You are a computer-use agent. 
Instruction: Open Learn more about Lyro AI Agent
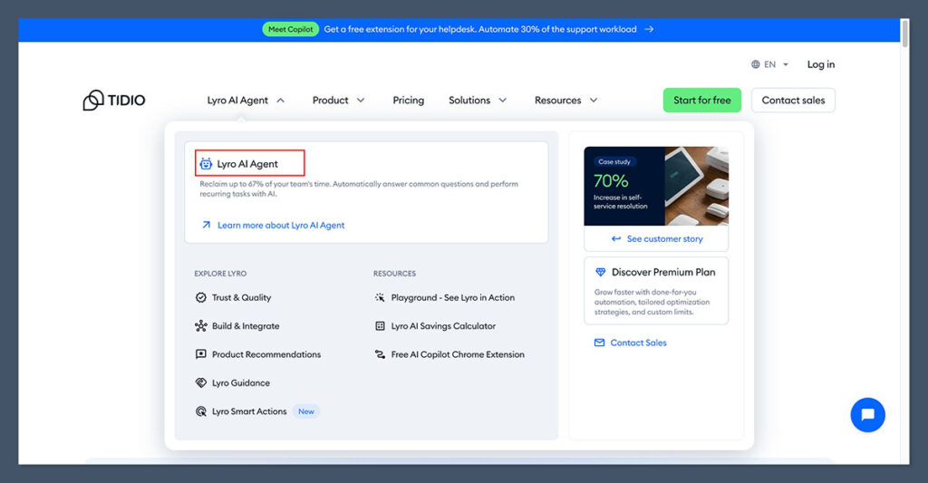(x=280, y=225)
